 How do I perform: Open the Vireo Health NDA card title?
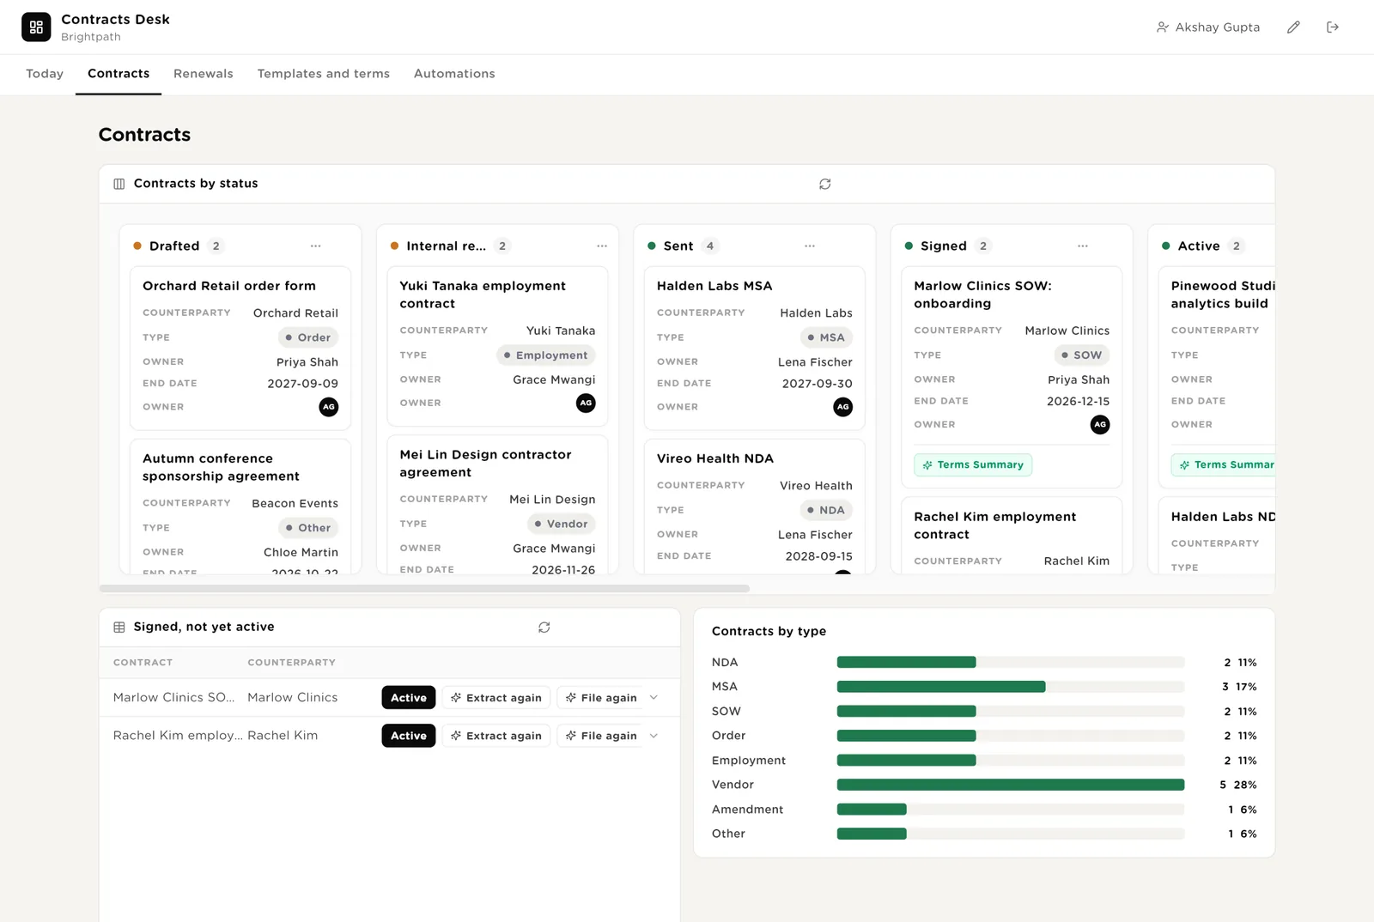715,458
